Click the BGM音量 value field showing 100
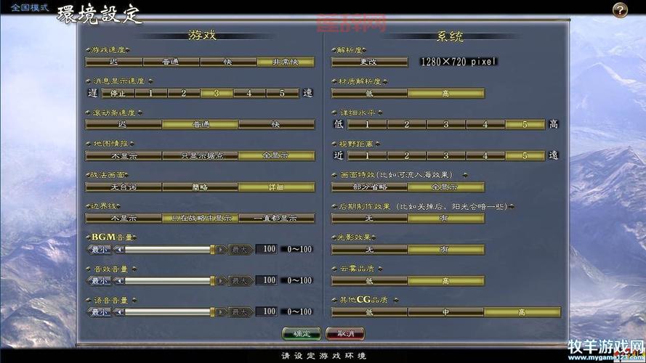Viewport: 646px width, 363px height. point(269,250)
